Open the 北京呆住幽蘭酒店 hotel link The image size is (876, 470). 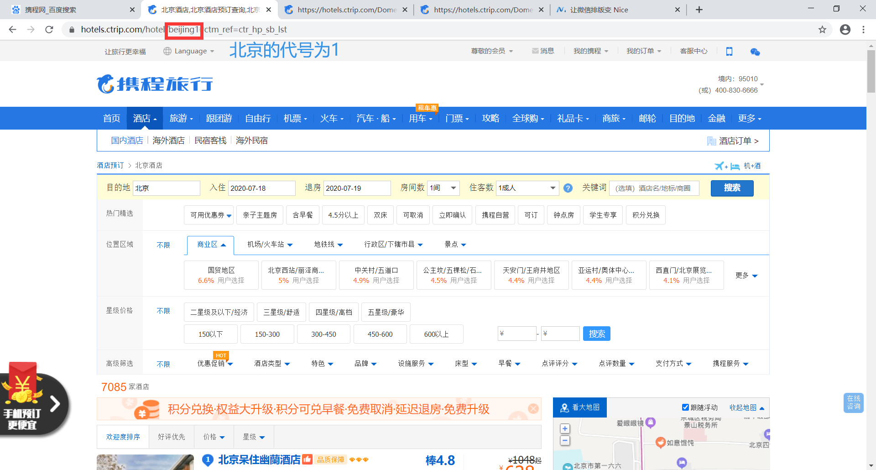tap(259, 459)
